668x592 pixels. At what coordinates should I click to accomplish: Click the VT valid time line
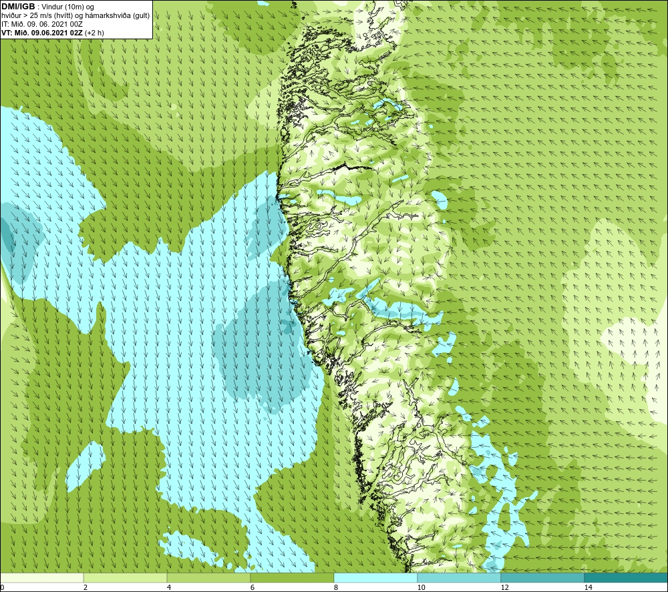[52, 33]
